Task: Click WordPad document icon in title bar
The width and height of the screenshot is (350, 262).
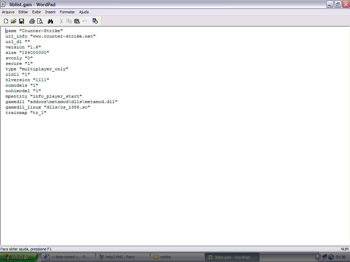Action: [3, 4]
